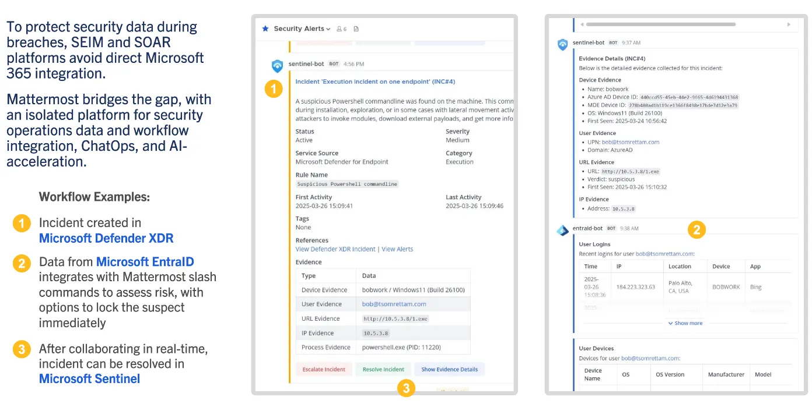Click the 'Suspicious Powershell commandline' rule name
Image resolution: width=812 pixels, height=404 pixels.
pyautogui.click(x=347, y=184)
